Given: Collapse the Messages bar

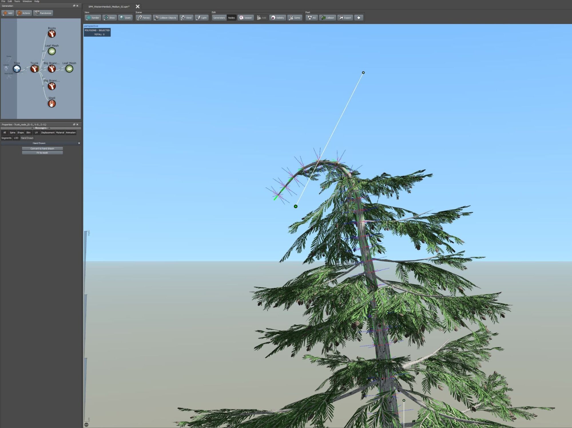Looking at the screenshot, I should 41,128.
